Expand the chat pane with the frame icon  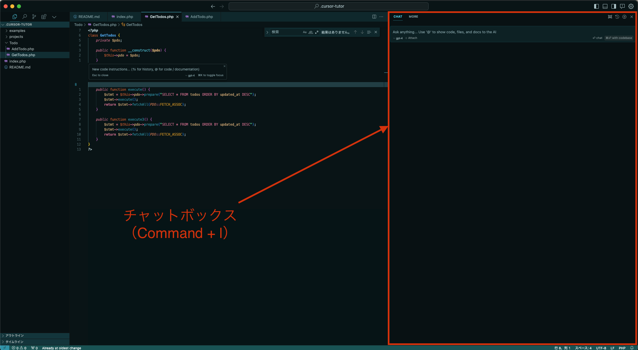[610, 17]
